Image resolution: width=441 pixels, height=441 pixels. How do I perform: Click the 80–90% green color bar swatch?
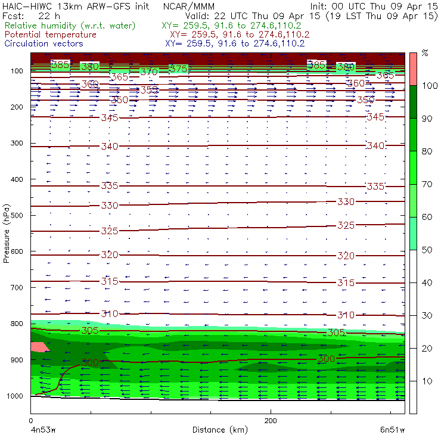pyautogui.click(x=413, y=135)
